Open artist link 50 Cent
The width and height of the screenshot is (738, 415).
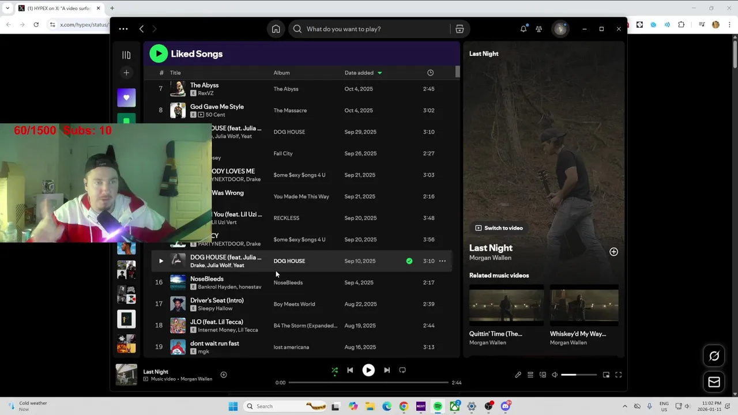[x=215, y=115]
